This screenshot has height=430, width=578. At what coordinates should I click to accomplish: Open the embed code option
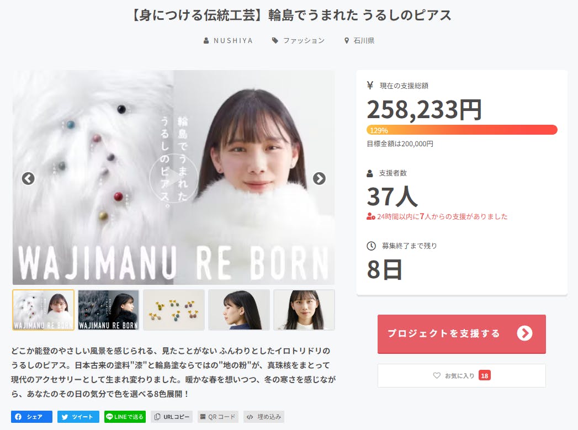pos(264,417)
